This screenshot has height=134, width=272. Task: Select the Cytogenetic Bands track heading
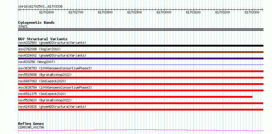pyautogui.click(x=36, y=23)
